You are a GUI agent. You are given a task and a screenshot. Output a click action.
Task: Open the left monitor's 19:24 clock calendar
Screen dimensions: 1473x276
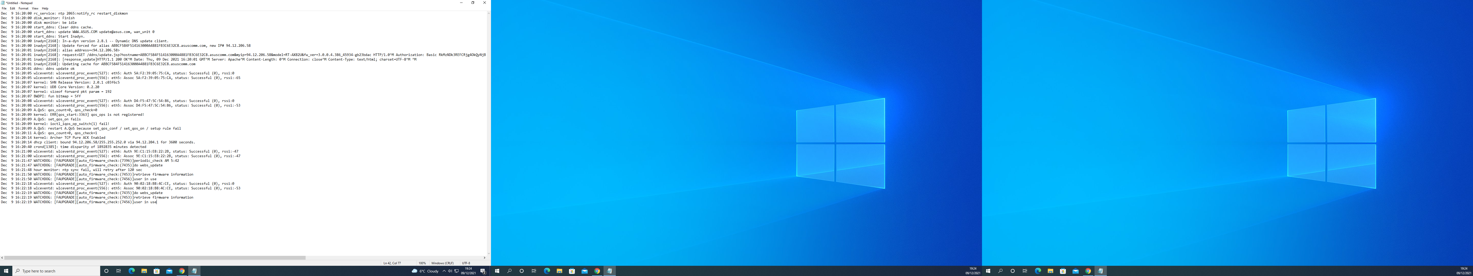pyautogui.click(x=468, y=271)
